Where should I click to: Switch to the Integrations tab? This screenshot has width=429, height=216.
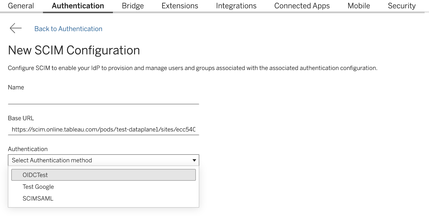coord(236,6)
